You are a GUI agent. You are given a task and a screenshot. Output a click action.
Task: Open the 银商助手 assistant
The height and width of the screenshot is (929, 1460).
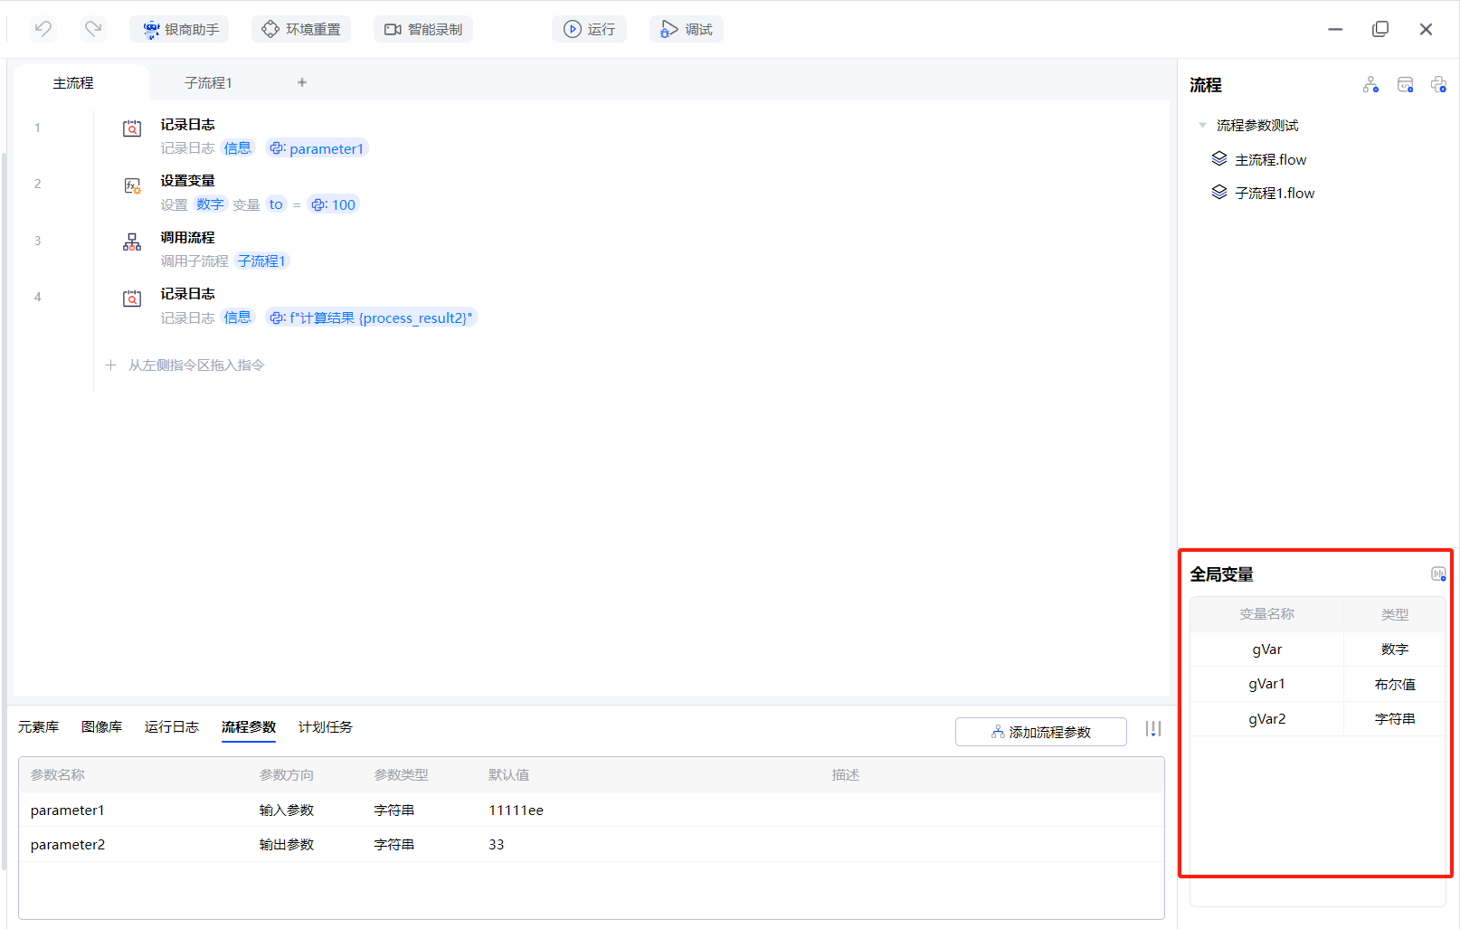coord(180,29)
